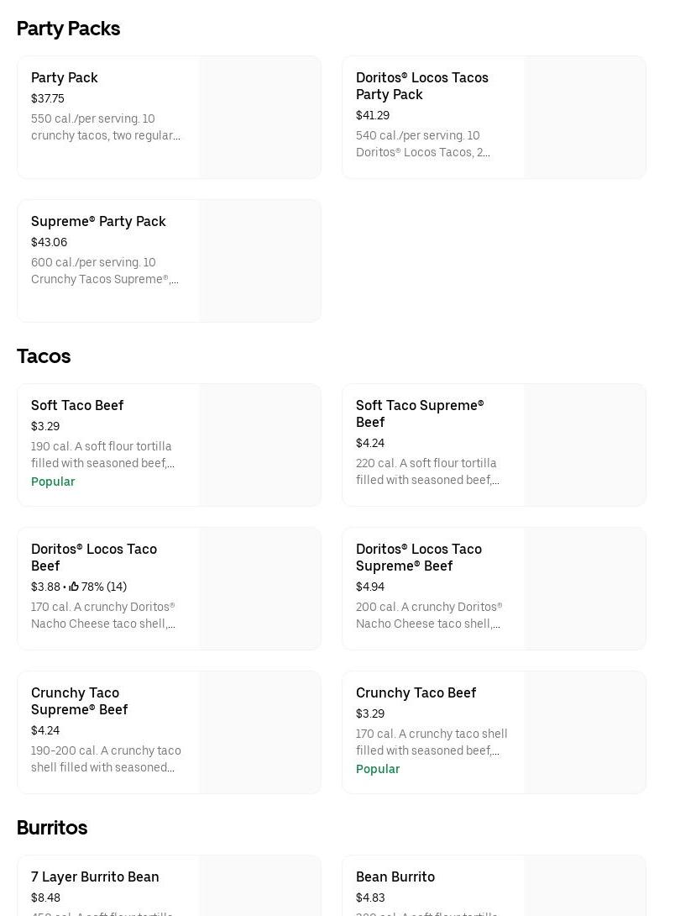Click the Tacos section heading
675x916 pixels.
tap(44, 356)
